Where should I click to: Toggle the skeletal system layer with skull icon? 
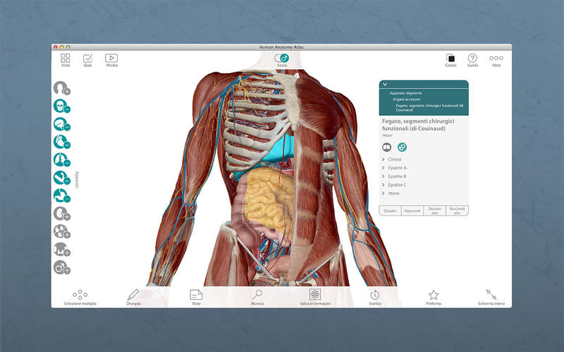click(60, 106)
